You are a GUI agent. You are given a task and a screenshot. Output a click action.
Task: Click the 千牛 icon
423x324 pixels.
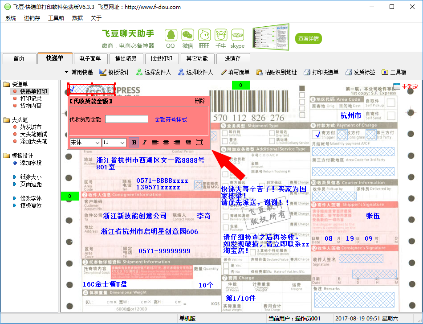221,35
